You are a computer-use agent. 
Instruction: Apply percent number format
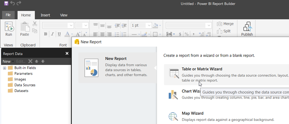[x=187, y=34]
